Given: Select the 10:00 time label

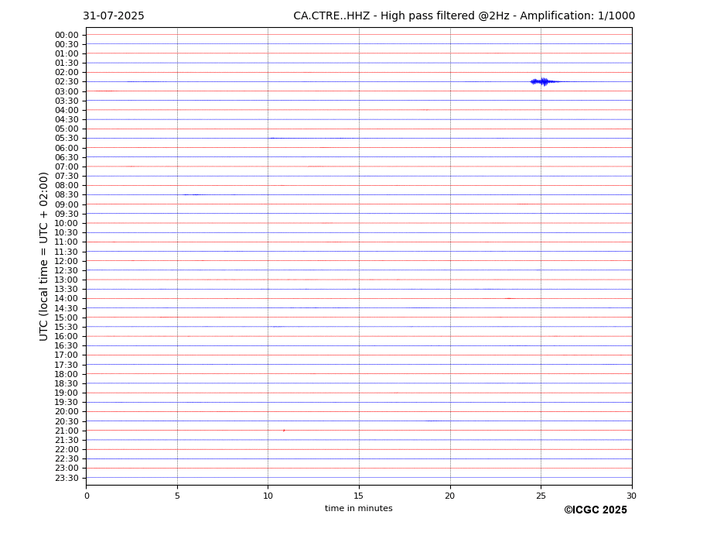Looking at the screenshot, I should (67, 224).
